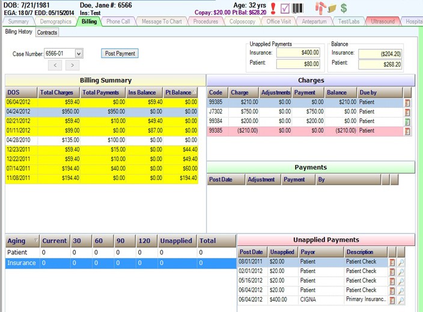Sort Charges table by Code header

[218, 92]
